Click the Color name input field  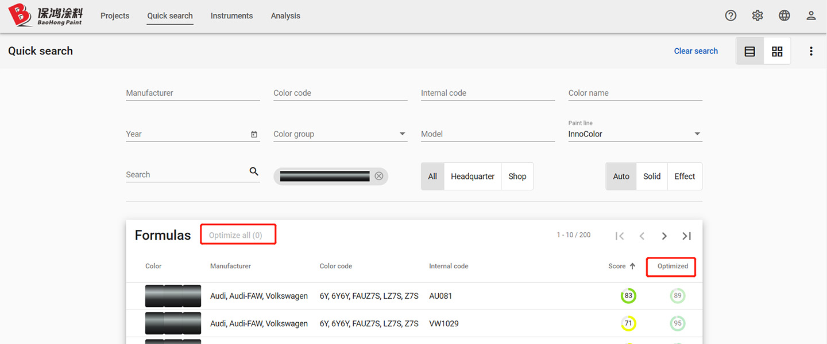tap(635, 93)
